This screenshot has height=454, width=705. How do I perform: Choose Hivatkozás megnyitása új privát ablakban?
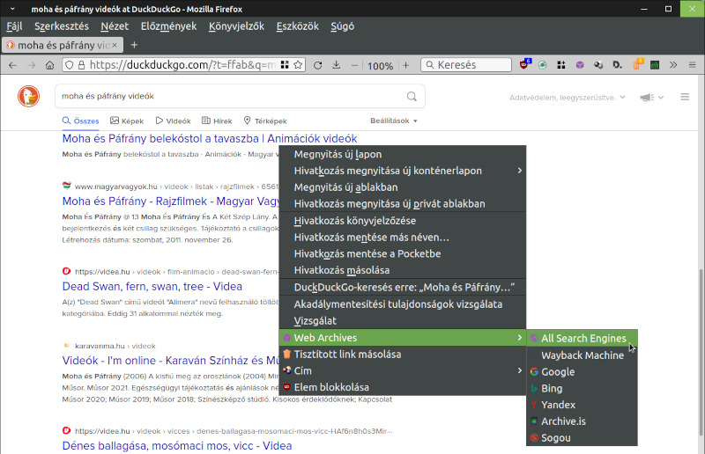pos(403,204)
